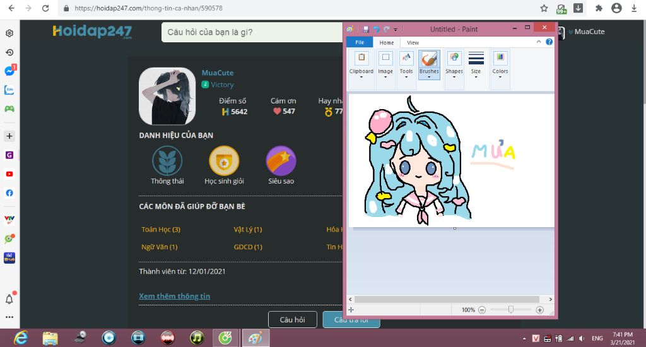Open the Toán Học (3) subject link
Image resolution: width=646 pixels, height=347 pixels.
coord(161,230)
